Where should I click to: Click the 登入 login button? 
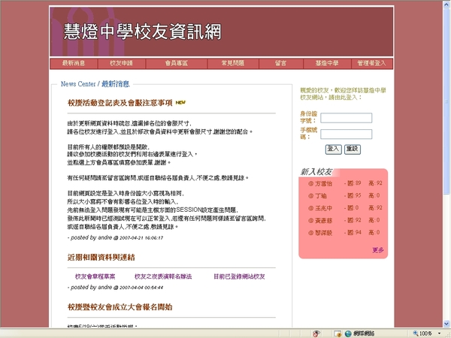click(x=333, y=149)
